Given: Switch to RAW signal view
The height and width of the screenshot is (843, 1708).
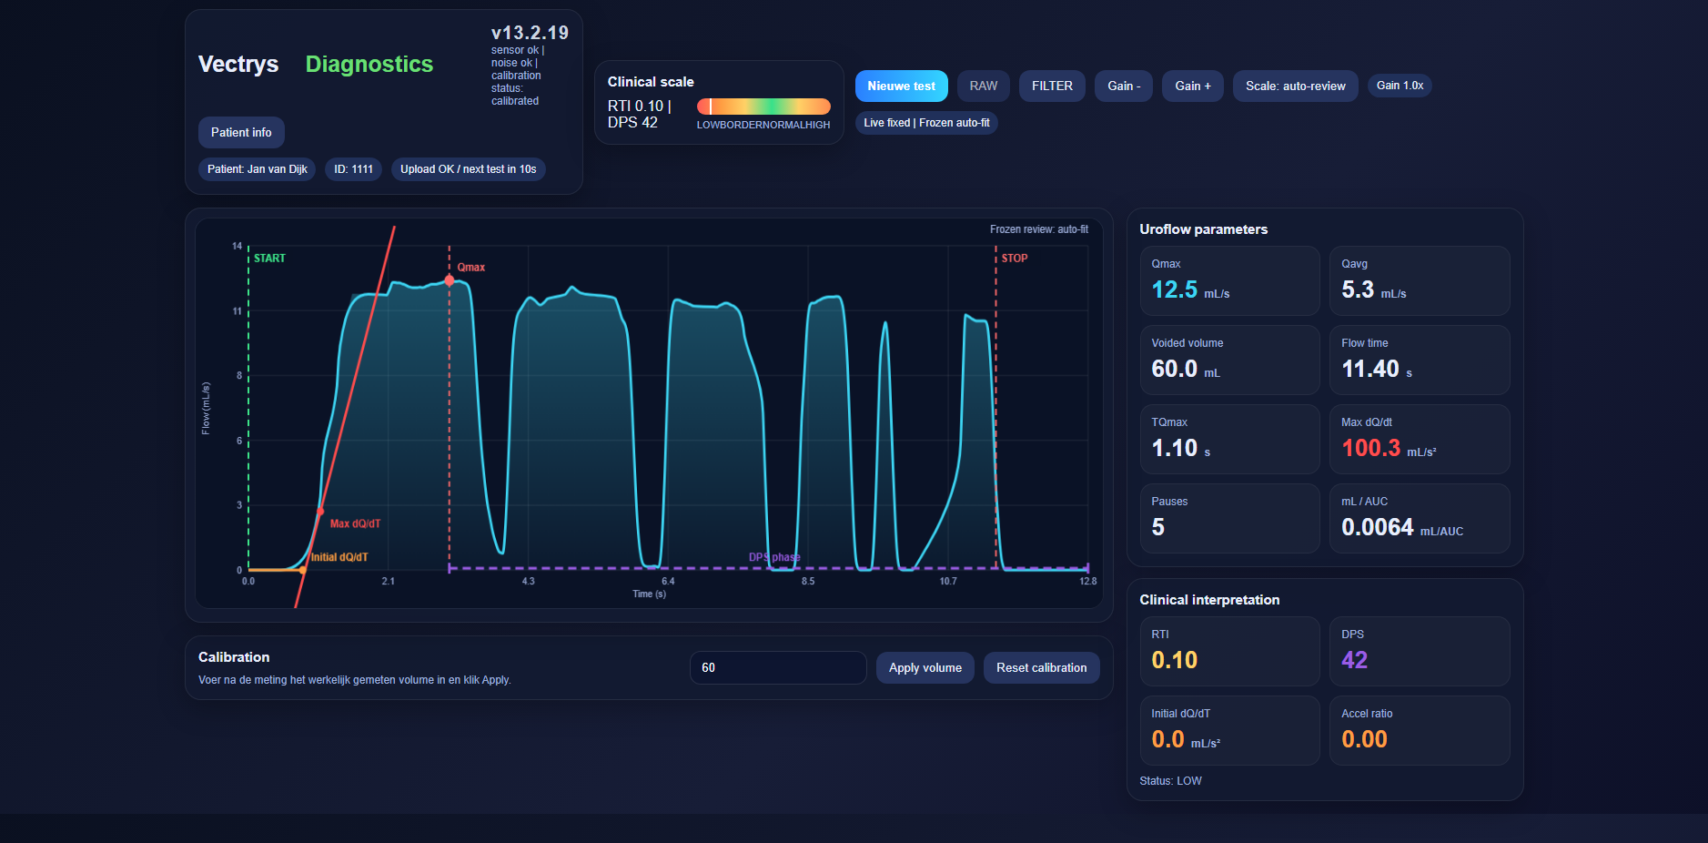Looking at the screenshot, I should click(x=983, y=86).
